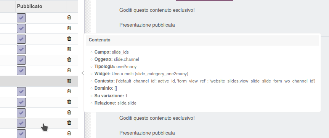The image size is (329, 138).
Task: Click trash icon in the bottom-most visible row
Action: pyautogui.click(x=69, y=133)
